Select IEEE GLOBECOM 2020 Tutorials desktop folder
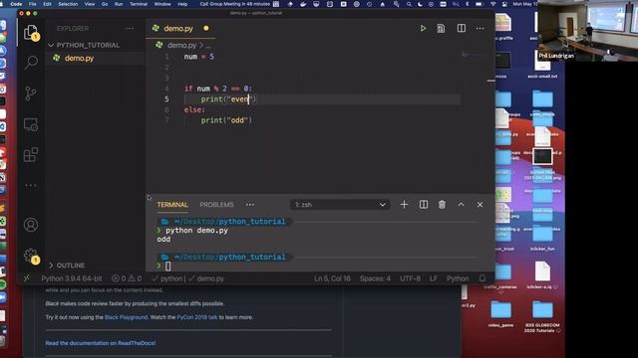 point(542,316)
